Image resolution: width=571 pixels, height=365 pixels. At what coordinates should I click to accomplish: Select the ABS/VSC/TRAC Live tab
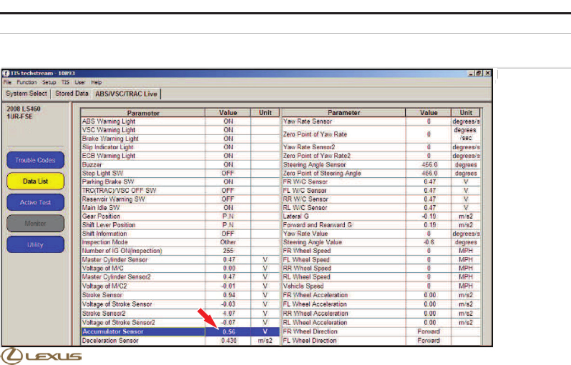coord(126,94)
